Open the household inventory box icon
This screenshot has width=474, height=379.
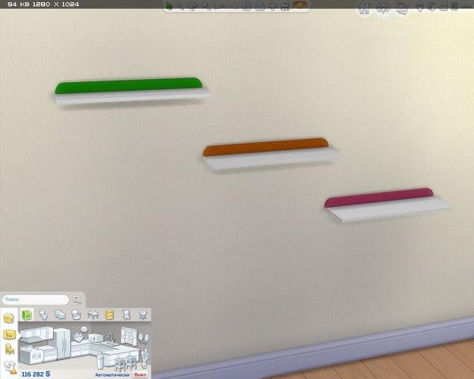click(x=10, y=367)
